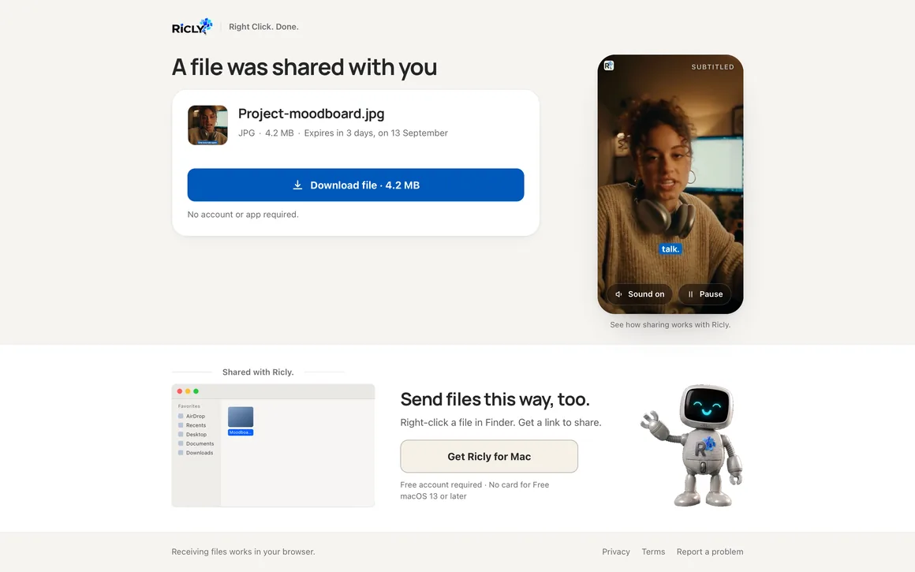Select Desktop in the Finder preview sidebar
Viewport: 915px width, 572px height.
[192, 434]
